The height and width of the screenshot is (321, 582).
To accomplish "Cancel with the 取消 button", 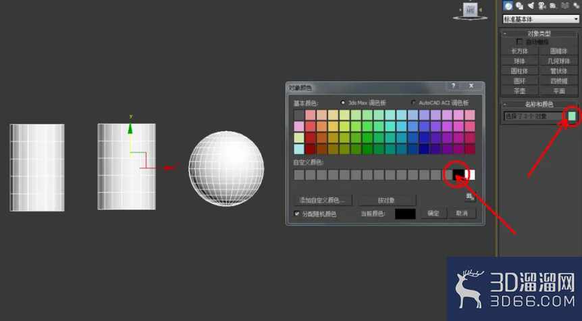I will click(x=462, y=214).
